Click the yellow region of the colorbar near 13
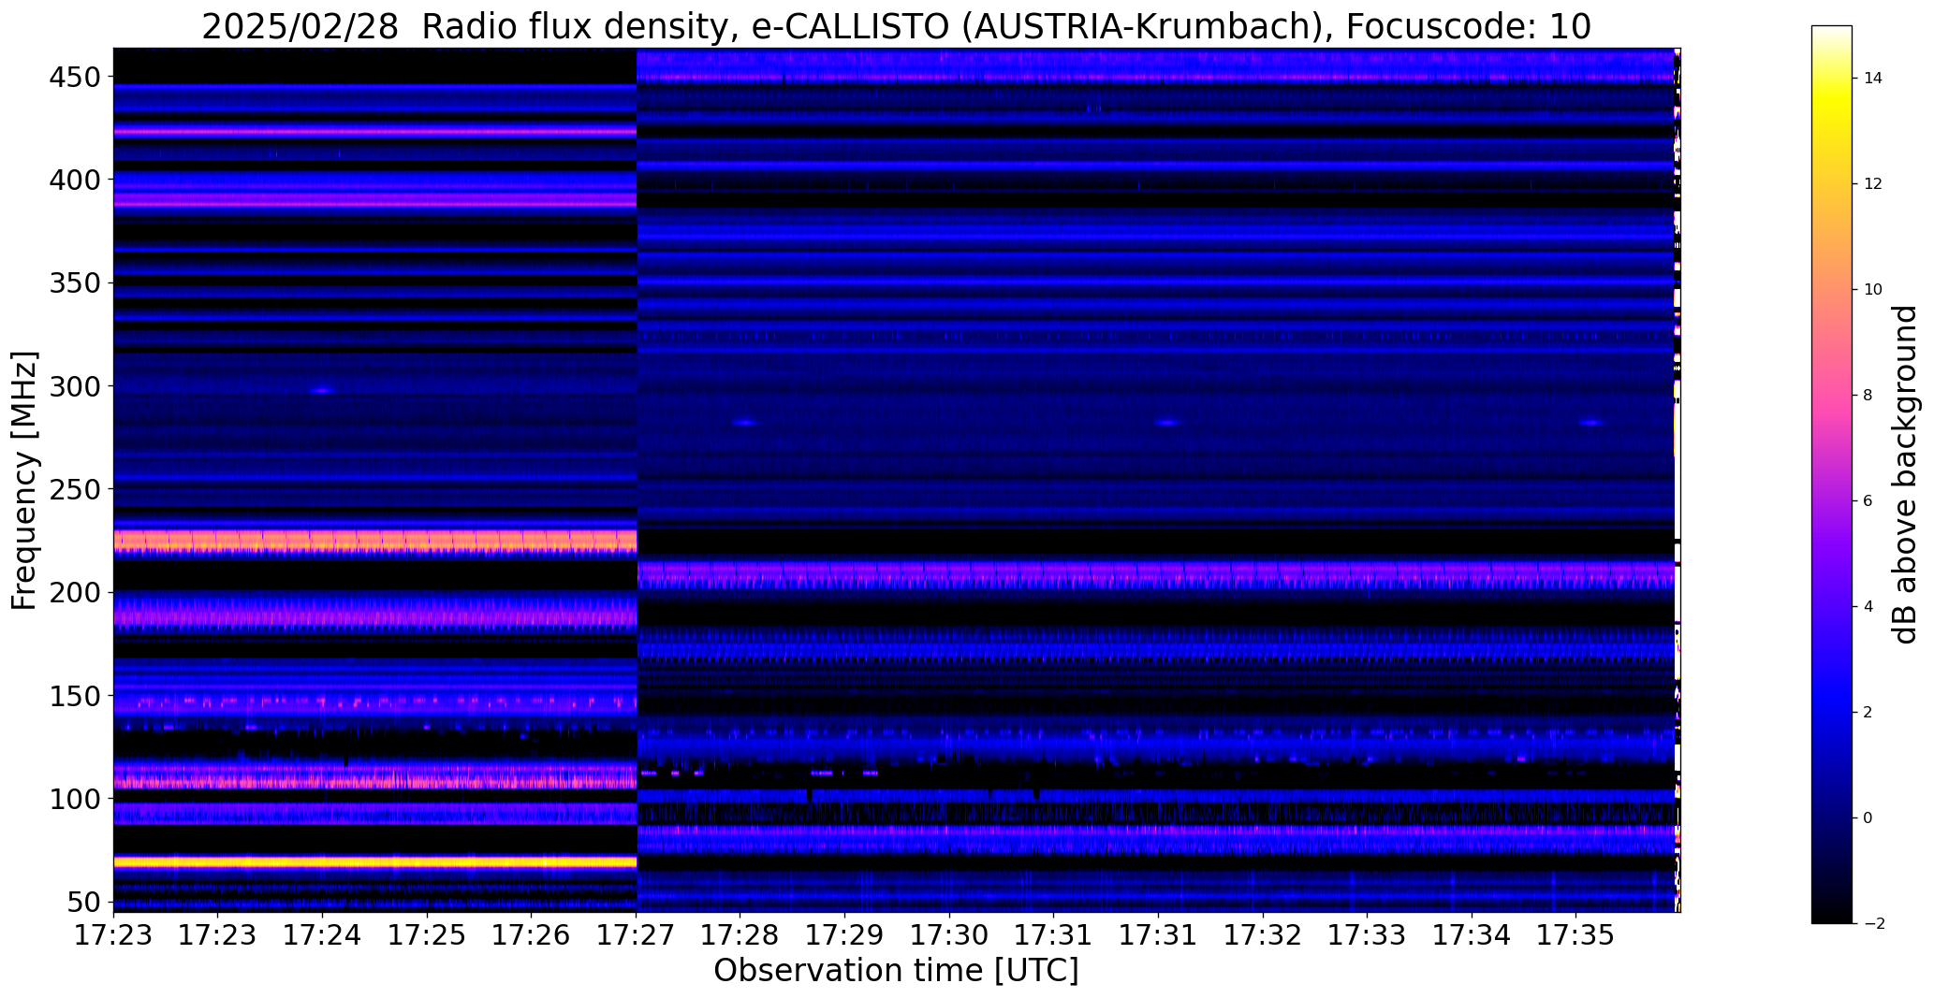Screen dimensions: 1934x998 (1832, 131)
